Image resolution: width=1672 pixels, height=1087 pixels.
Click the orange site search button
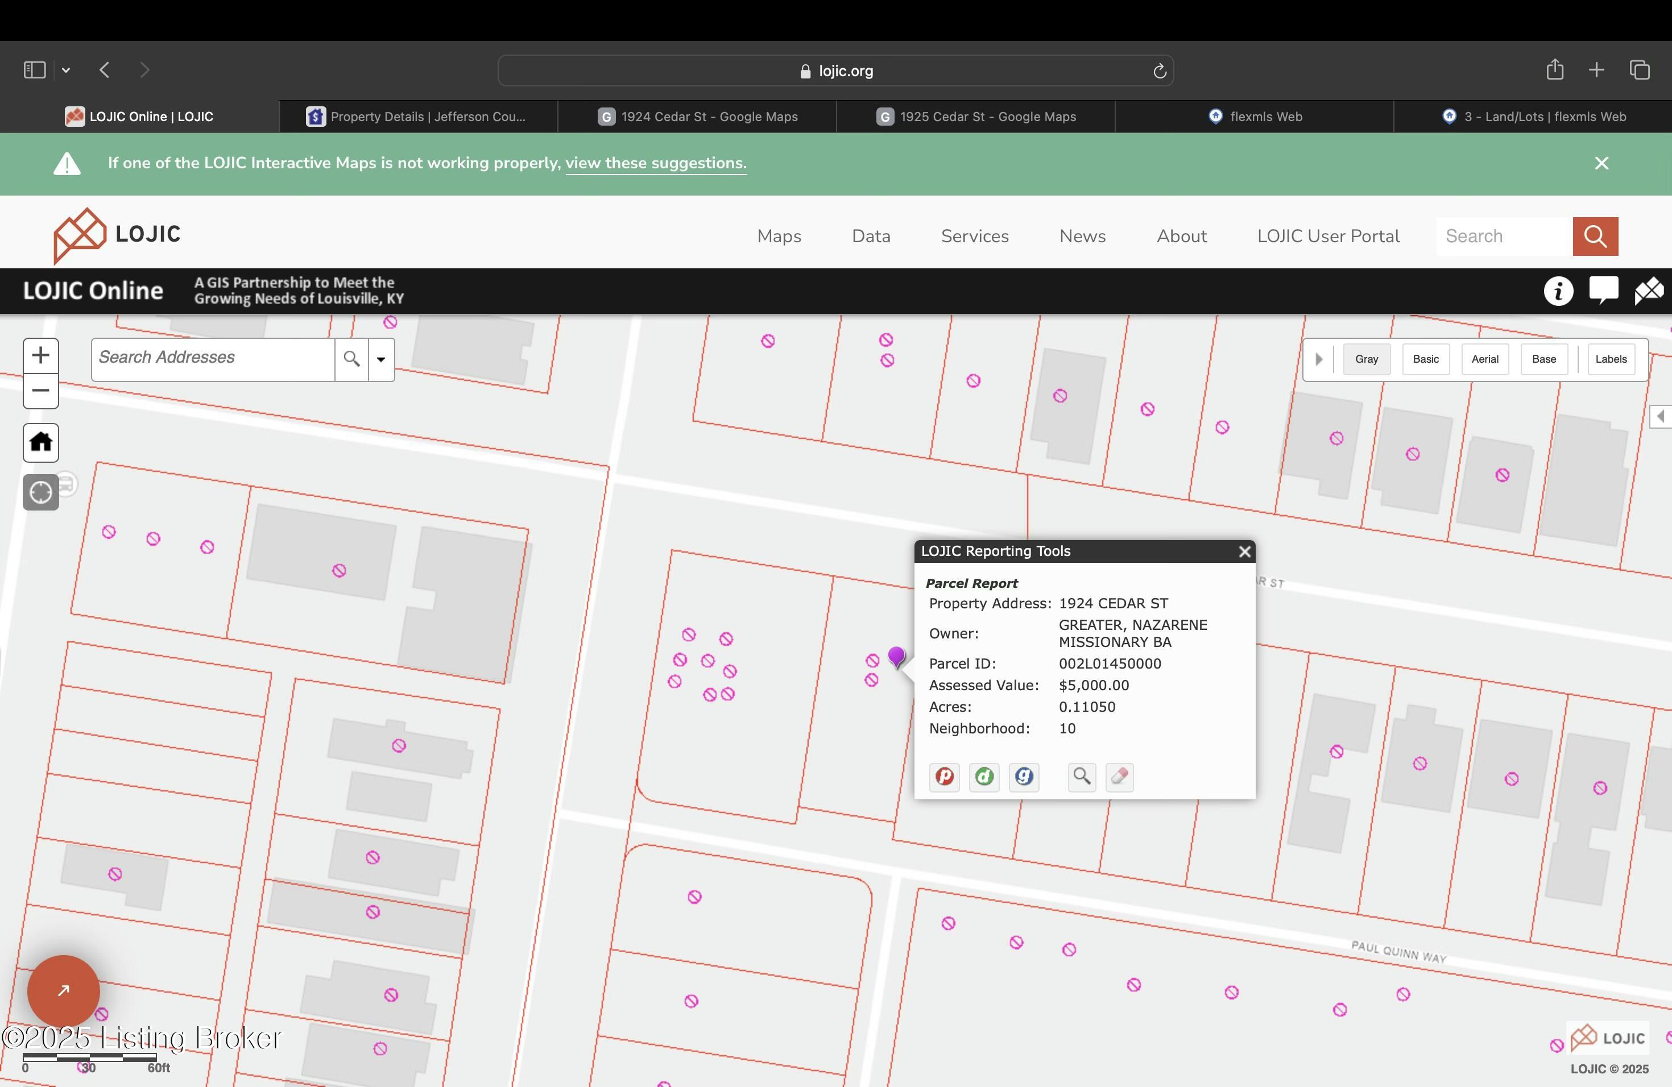1595,237
